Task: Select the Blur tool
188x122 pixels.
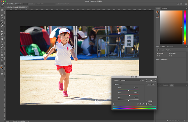Action: point(2,42)
